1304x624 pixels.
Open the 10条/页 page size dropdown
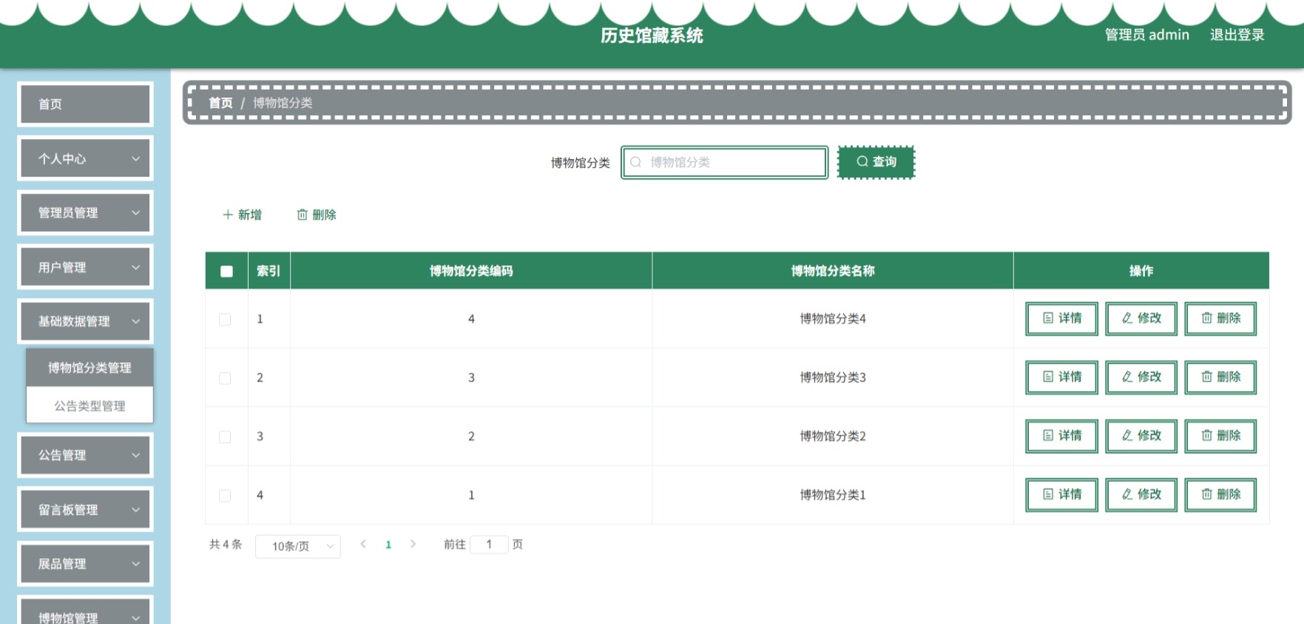297,546
